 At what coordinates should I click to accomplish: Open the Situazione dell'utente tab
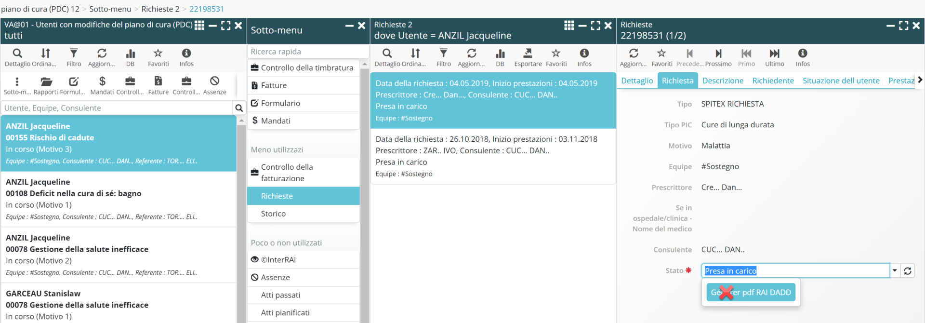(x=841, y=81)
